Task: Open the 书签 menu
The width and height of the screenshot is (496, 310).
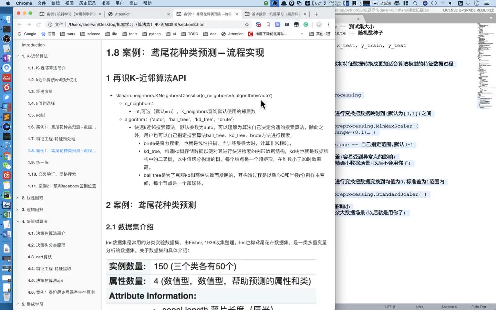Action: pyautogui.click(x=106, y=3)
